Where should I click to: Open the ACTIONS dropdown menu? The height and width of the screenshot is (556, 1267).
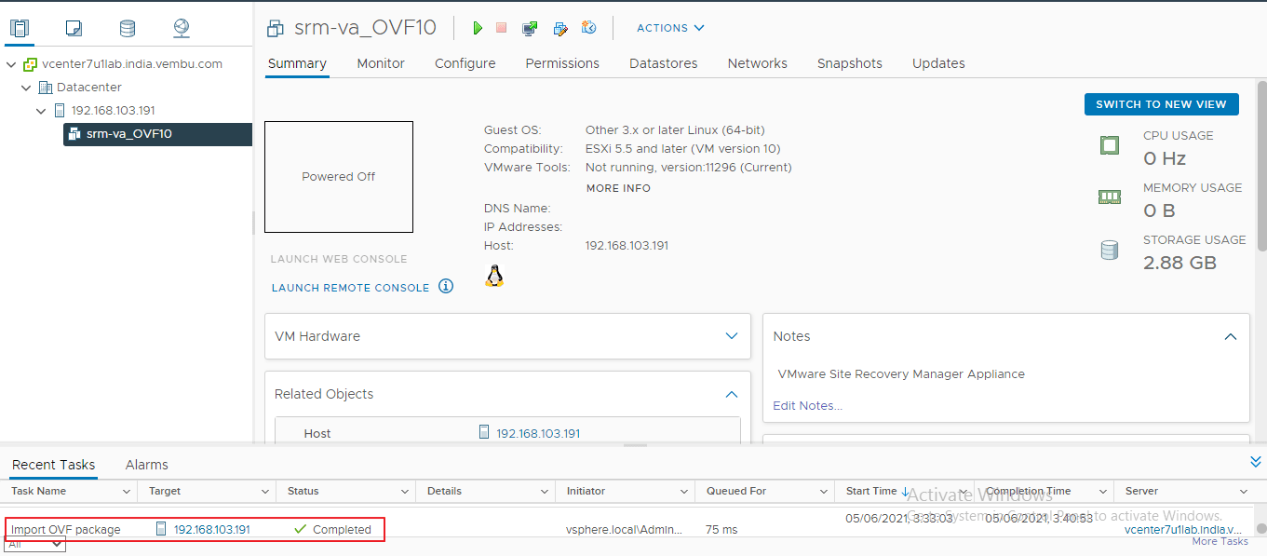tap(670, 28)
